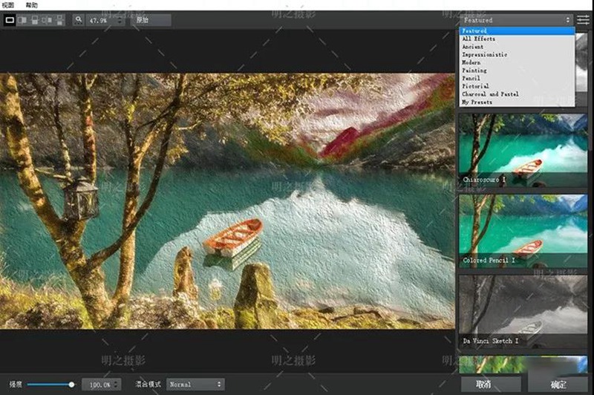Choose the side-by-side dual view icon
Screen dimensions: 594x395
[48, 20]
